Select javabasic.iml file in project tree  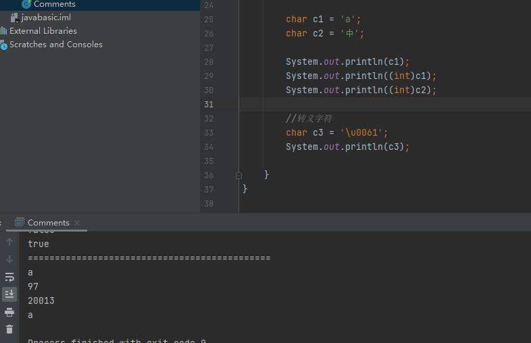[46, 18]
